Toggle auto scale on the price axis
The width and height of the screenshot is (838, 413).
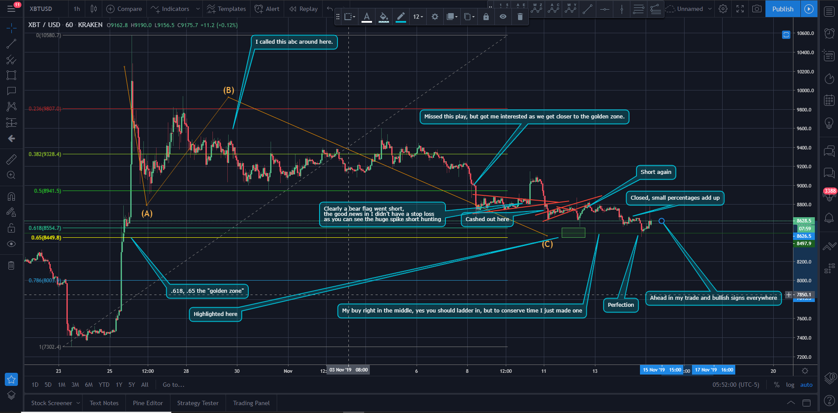(806, 385)
